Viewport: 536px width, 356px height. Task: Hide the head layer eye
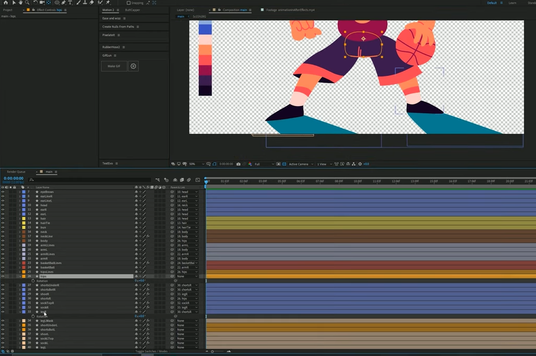pyautogui.click(x=3, y=205)
